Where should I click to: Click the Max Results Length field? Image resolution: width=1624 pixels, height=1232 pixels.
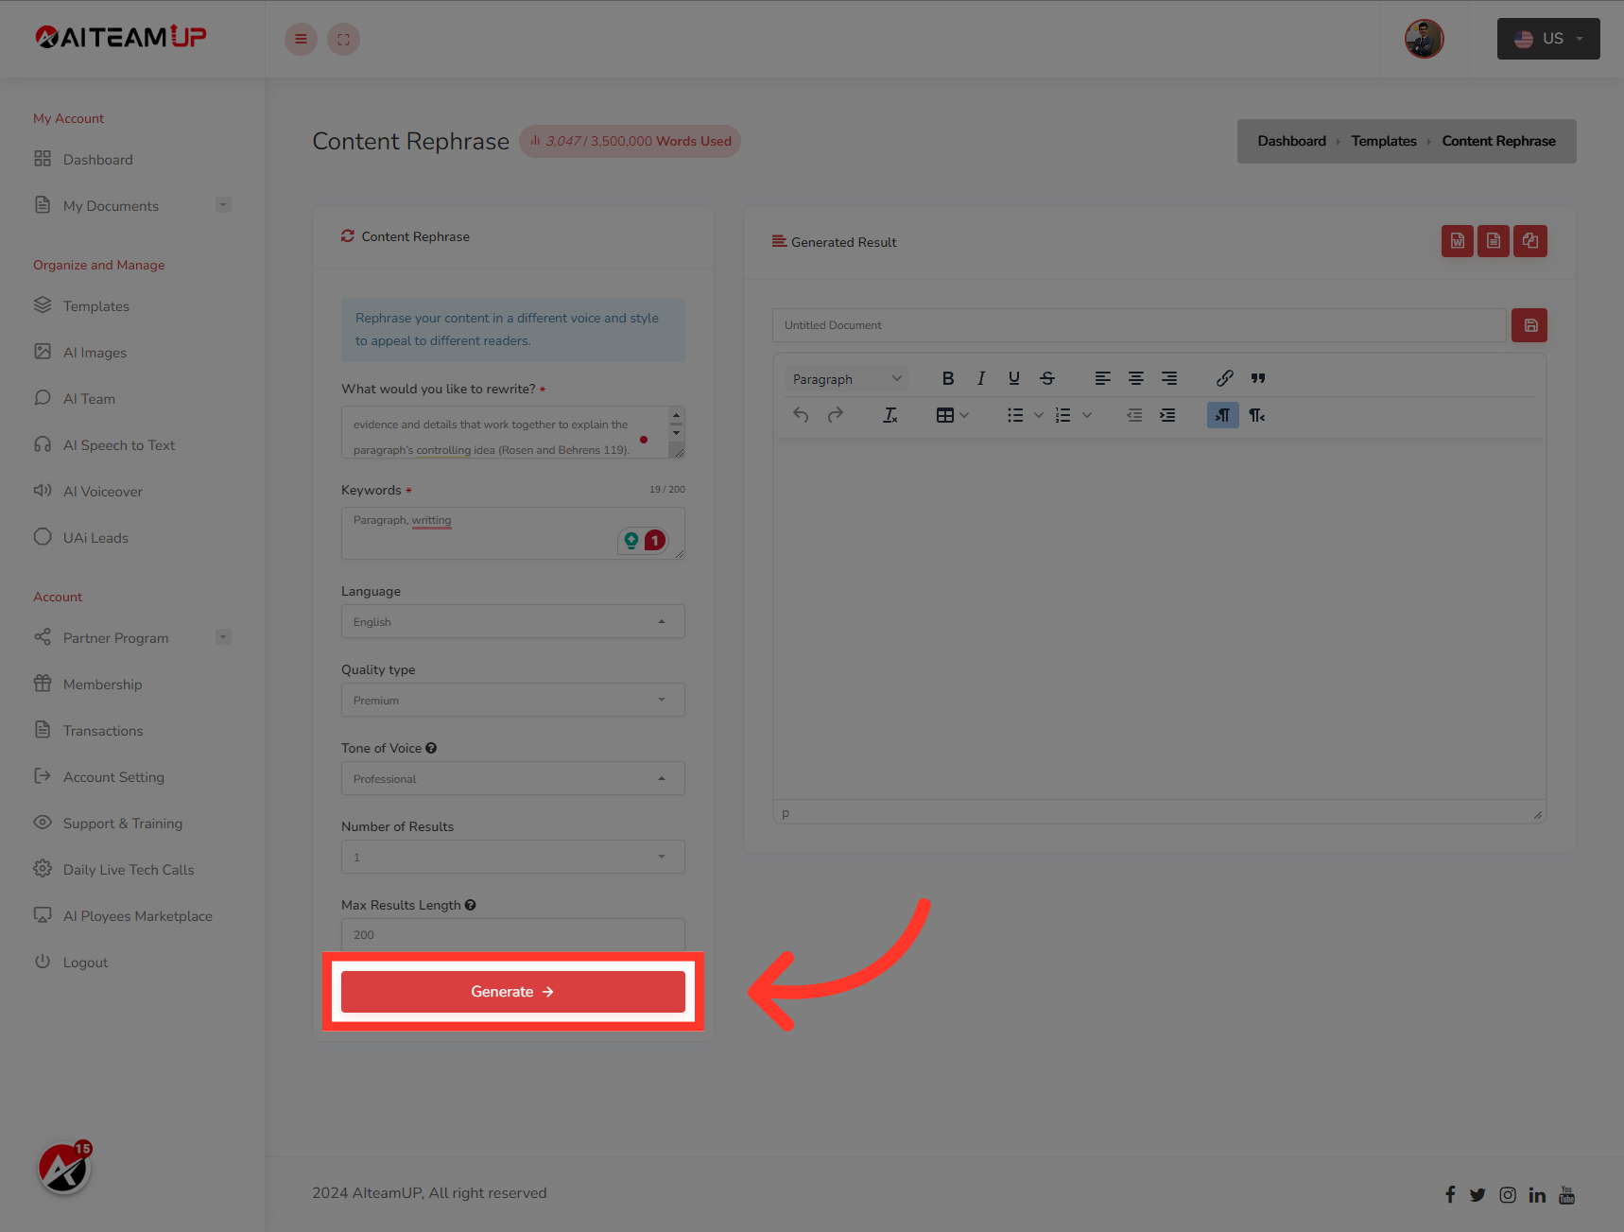512,934
